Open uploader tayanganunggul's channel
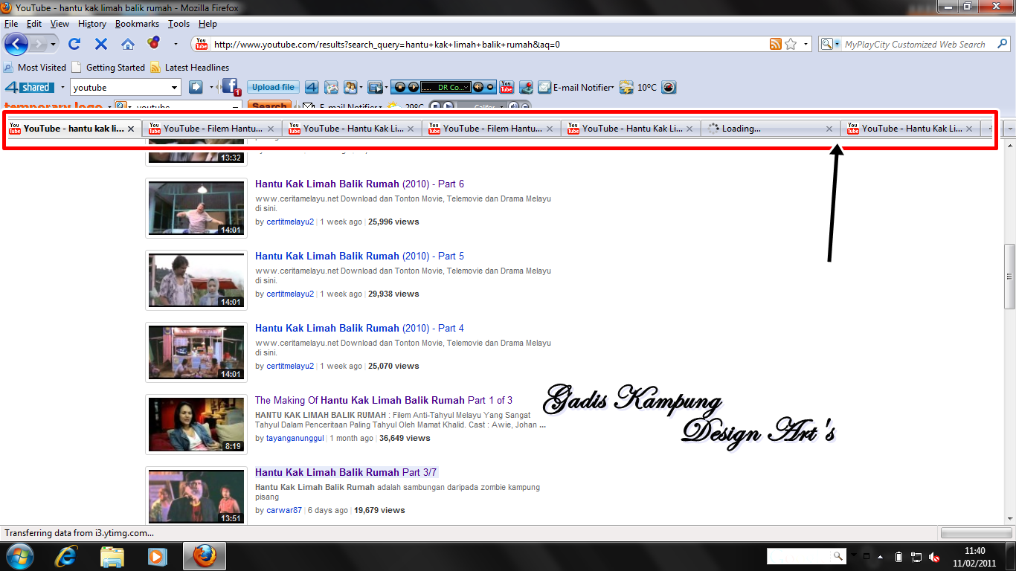This screenshot has width=1016, height=571. (295, 438)
